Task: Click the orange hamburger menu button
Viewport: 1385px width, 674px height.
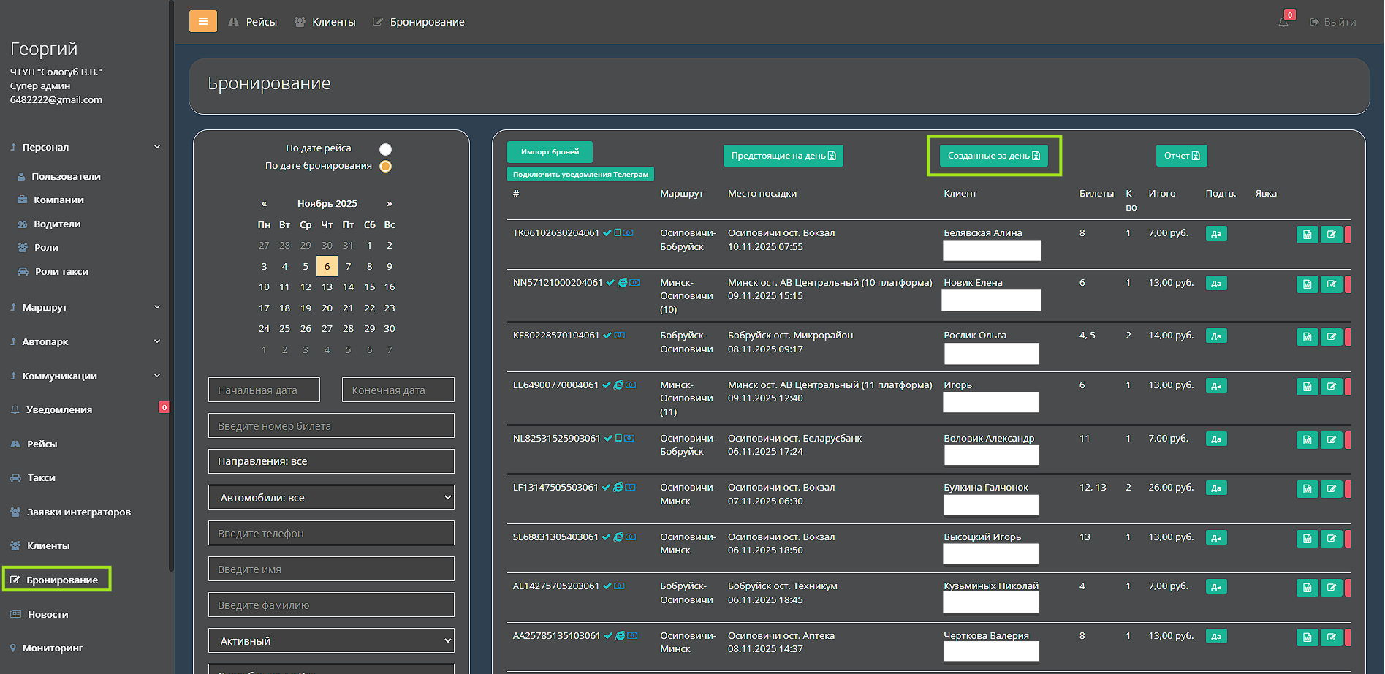Action: [x=202, y=21]
